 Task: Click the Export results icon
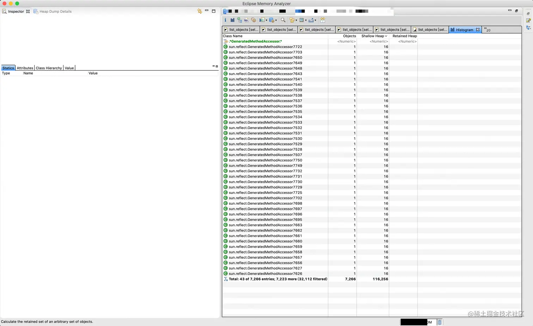pos(311,20)
